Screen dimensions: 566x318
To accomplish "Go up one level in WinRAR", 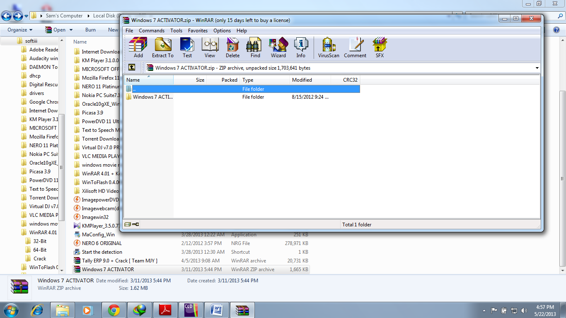I will [132, 68].
